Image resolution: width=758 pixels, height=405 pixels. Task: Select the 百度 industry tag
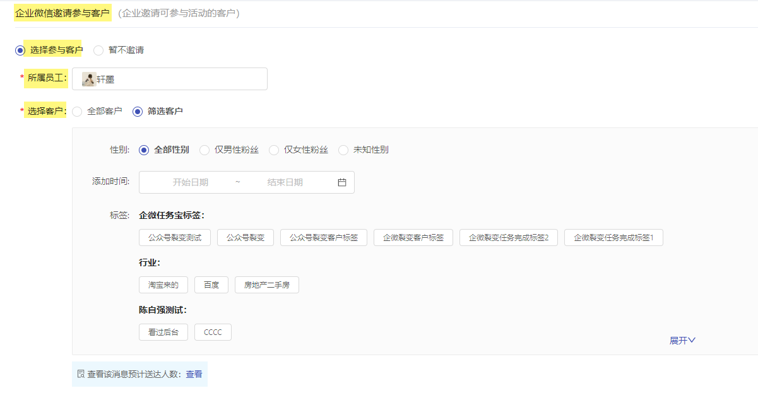pos(211,285)
